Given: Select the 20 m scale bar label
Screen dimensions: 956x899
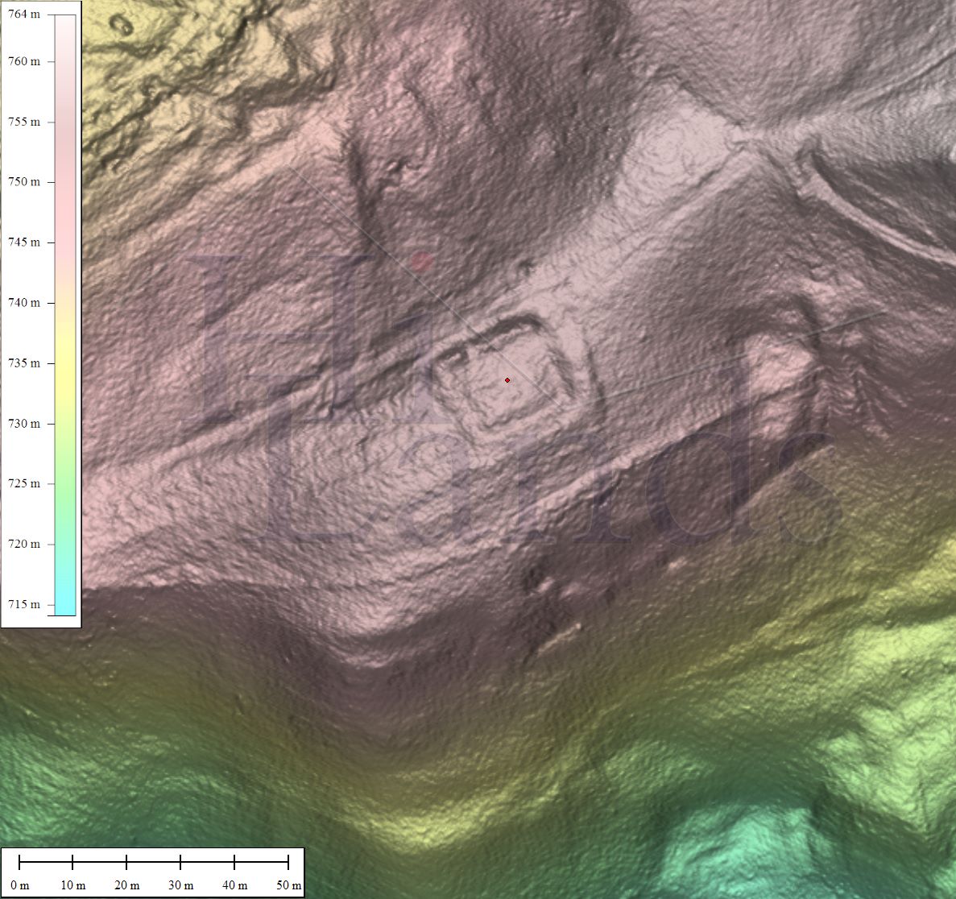Looking at the screenshot, I should pyautogui.click(x=126, y=885).
